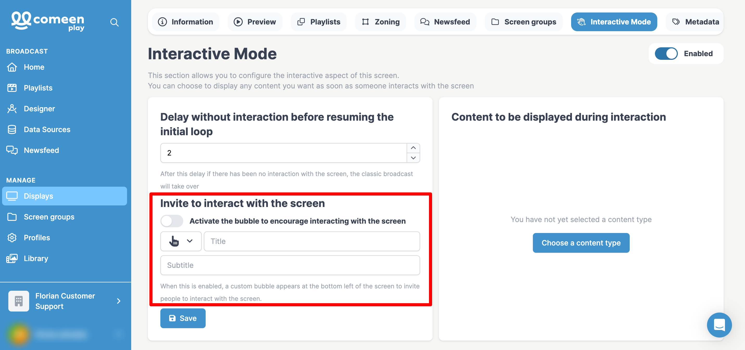Decrease the delay with the down arrow
This screenshot has width=745, height=350.
tap(413, 158)
